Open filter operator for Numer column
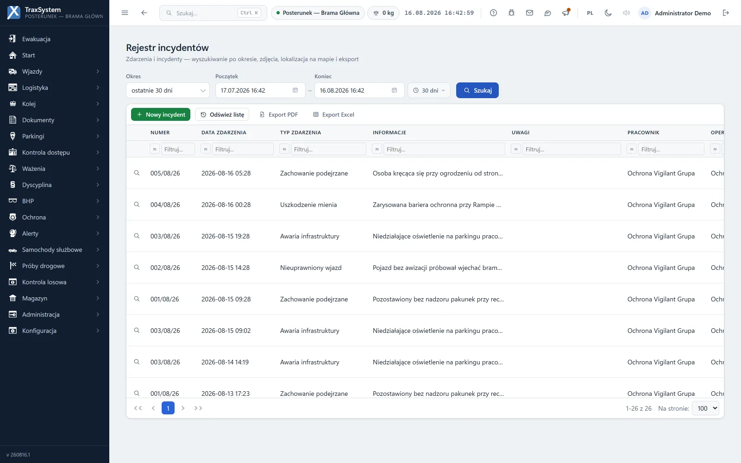Image resolution: width=741 pixels, height=463 pixels. click(155, 149)
